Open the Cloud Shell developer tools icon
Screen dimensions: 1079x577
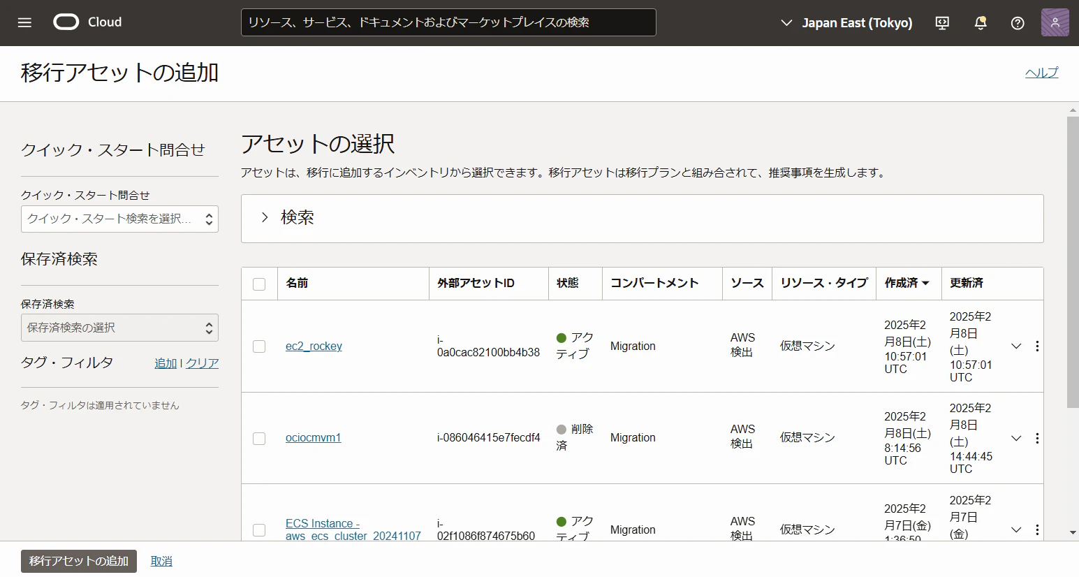click(942, 23)
